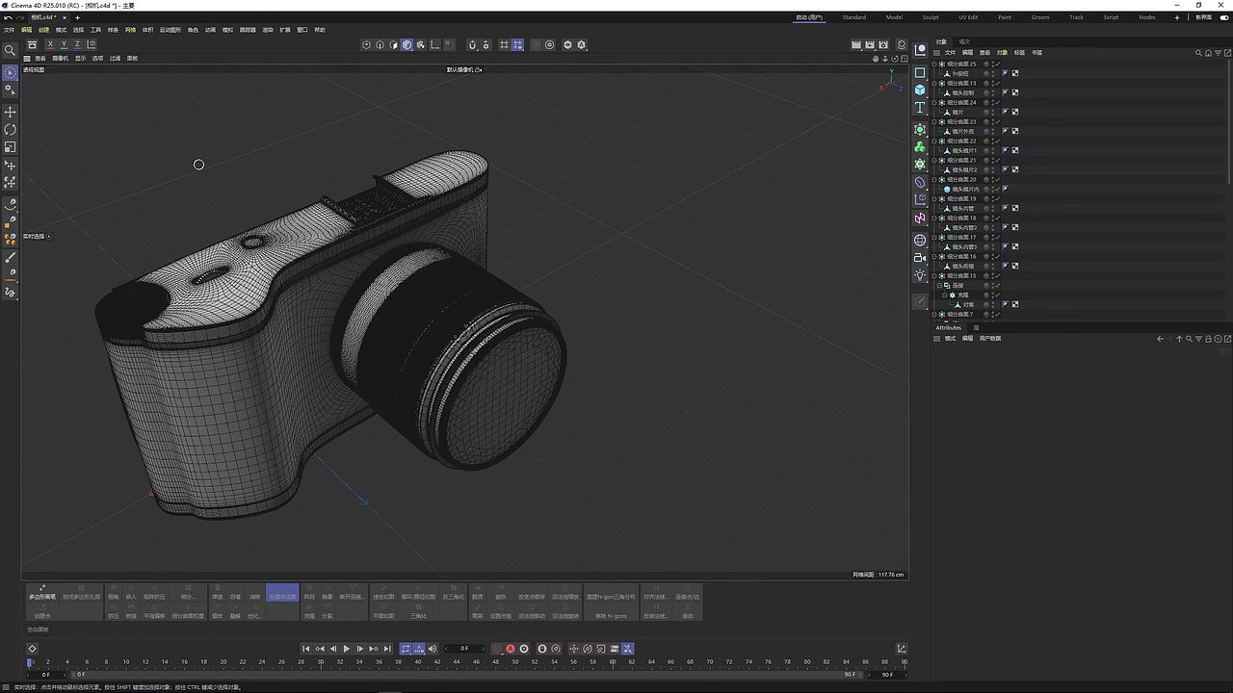Image resolution: width=1233 pixels, height=693 pixels.
Task: Click frame 40 on the timeline ruler
Action: pos(418,661)
